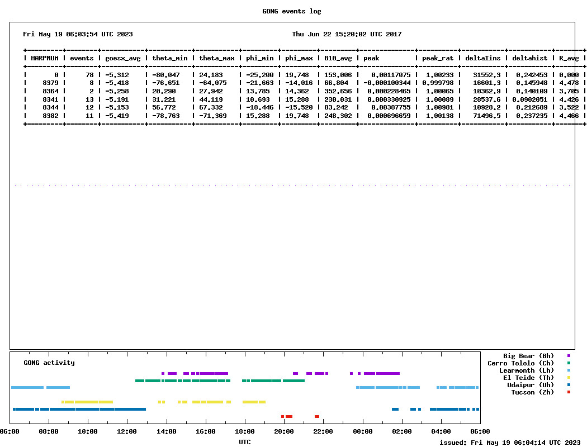Click the Cerro Tololo green legend swatch
Viewport: 587px width, 447px height.
click(x=569, y=363)
